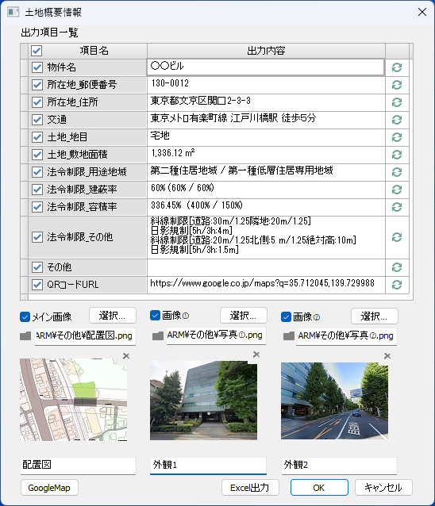Edit the 物件名 field containing 〇〇ビル
This screenshot has height=506, width=435.
[266, 67]
